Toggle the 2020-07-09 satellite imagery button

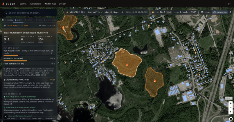pyautogui.click(x=220, y=12)
